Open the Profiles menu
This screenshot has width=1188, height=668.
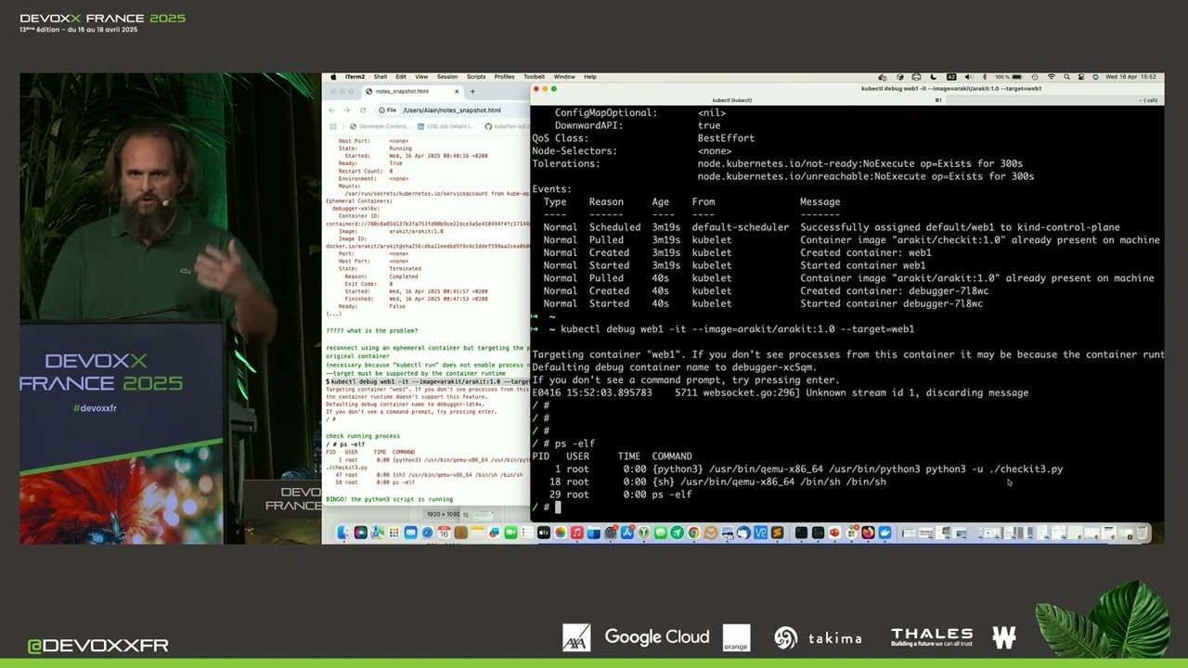tap(504, 77)
